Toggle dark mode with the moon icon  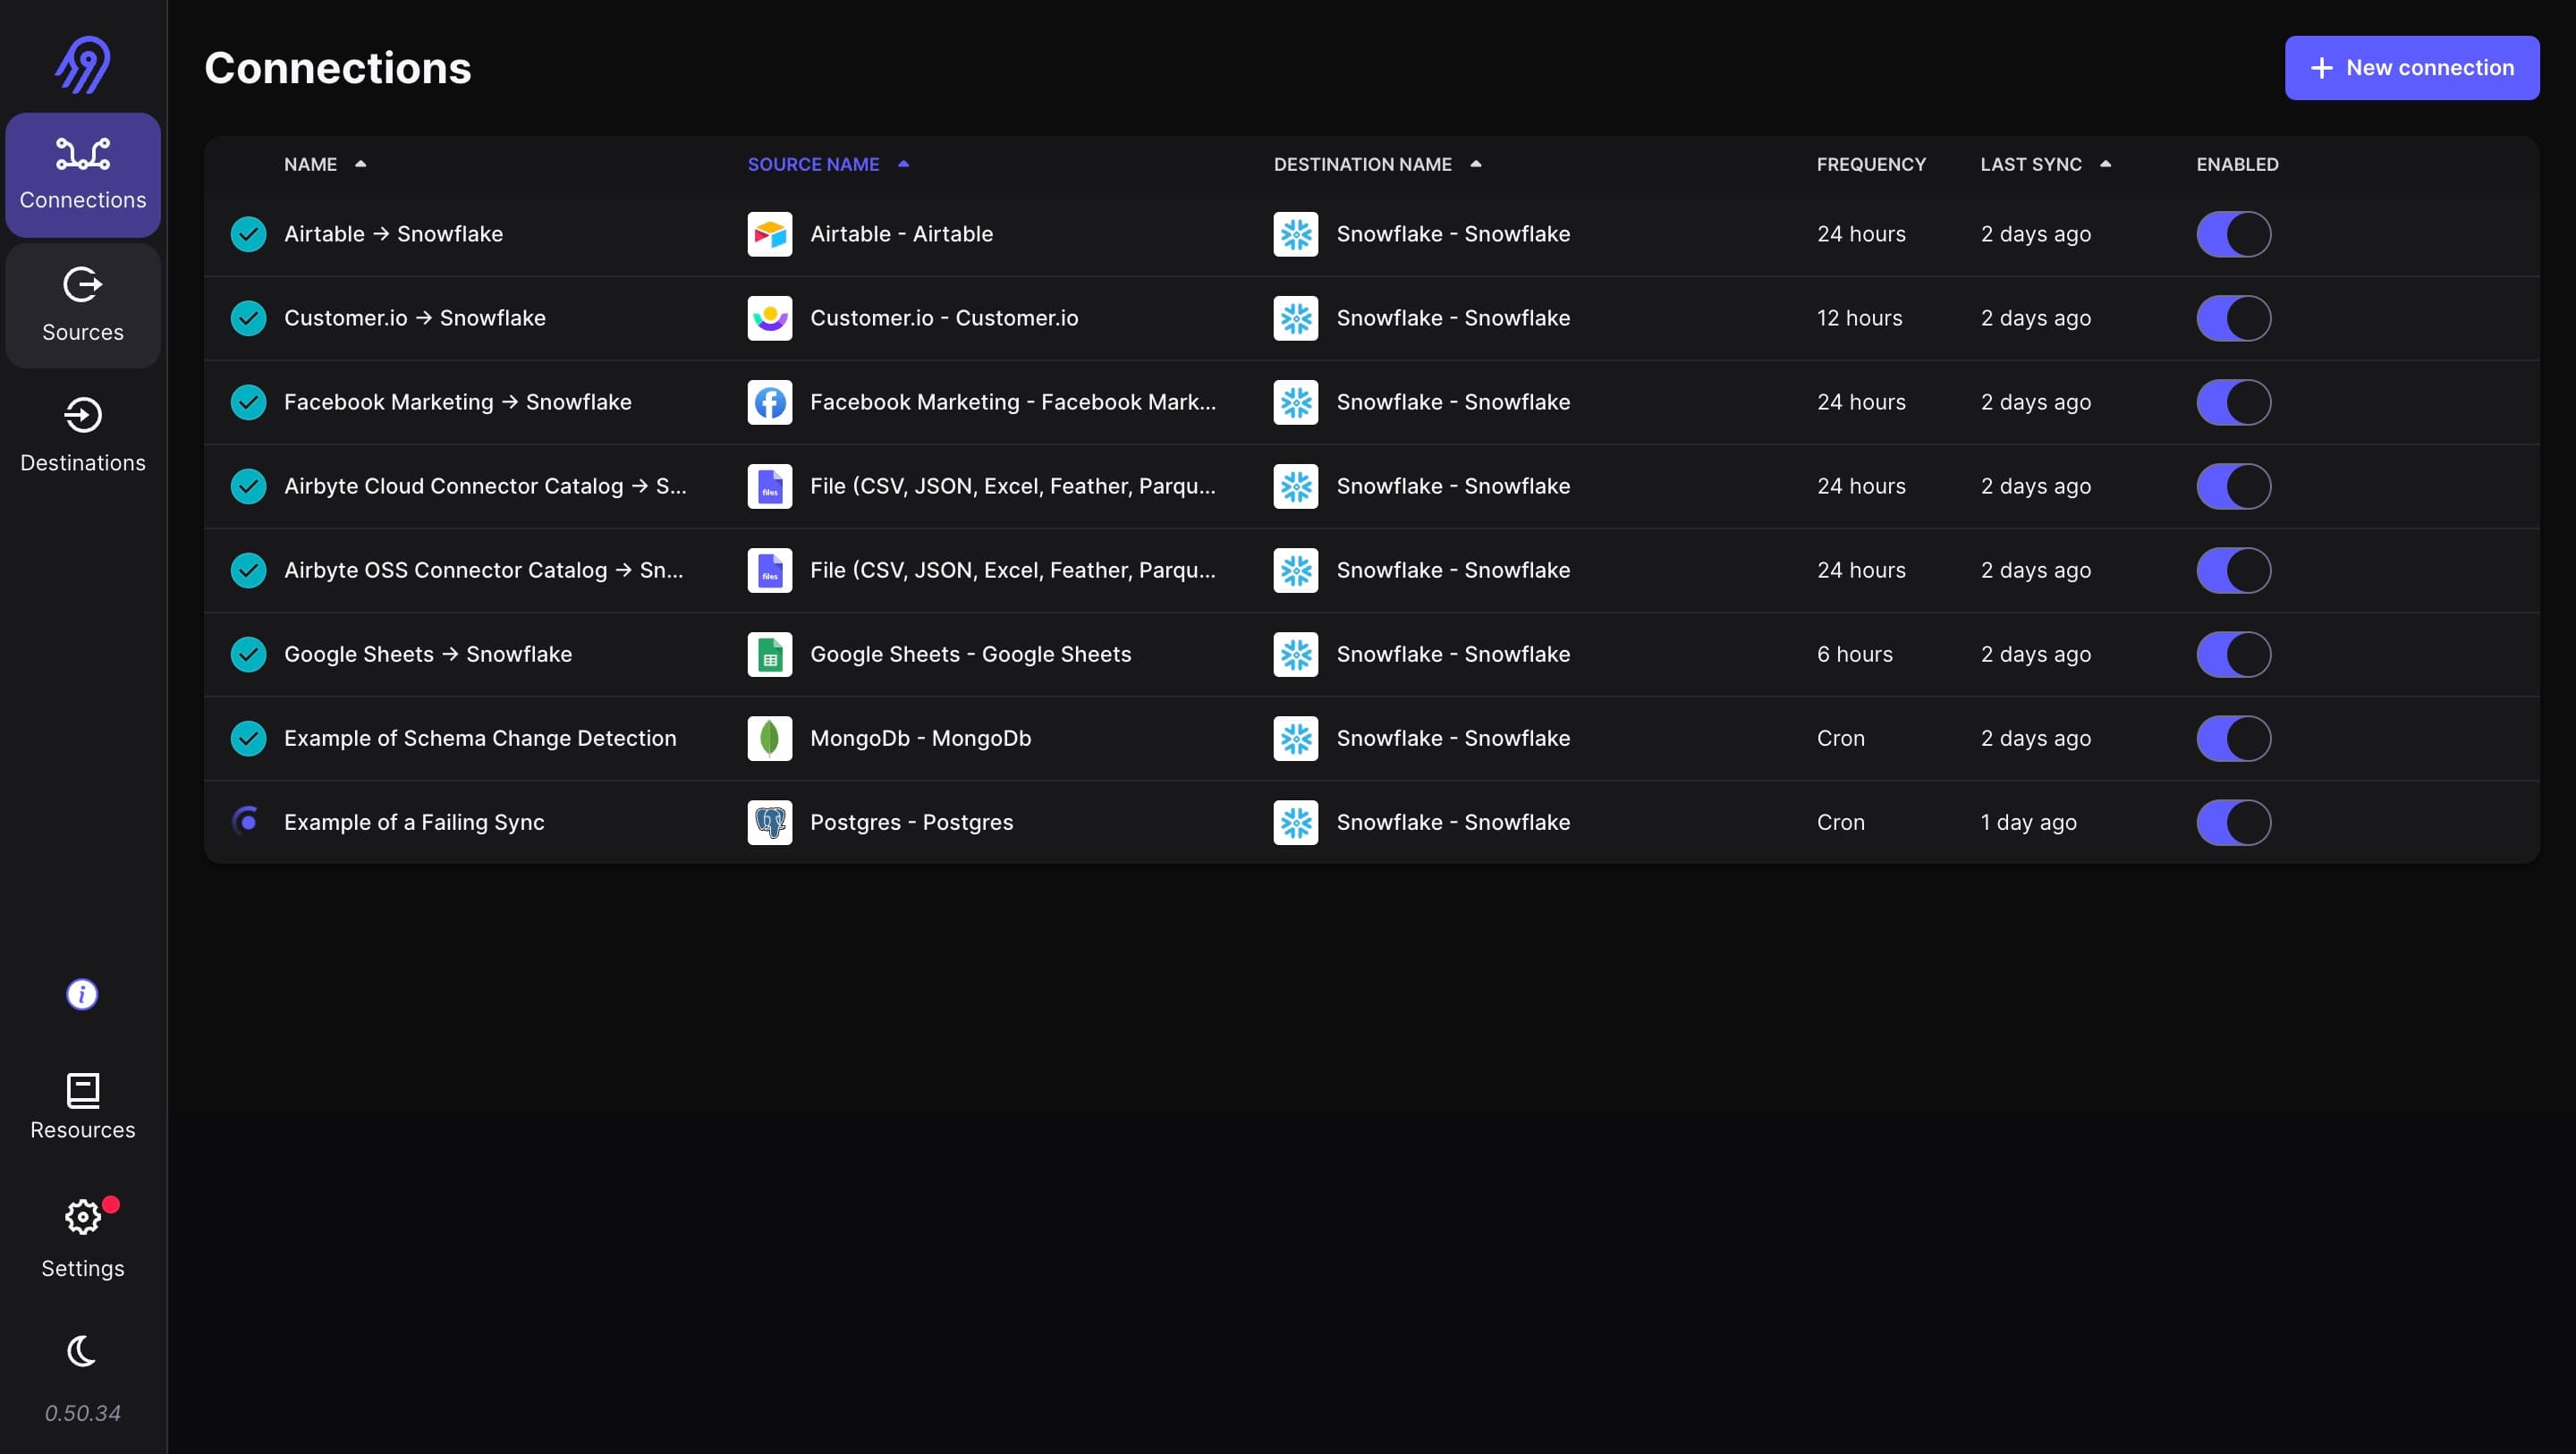[x=82, y=1351]
